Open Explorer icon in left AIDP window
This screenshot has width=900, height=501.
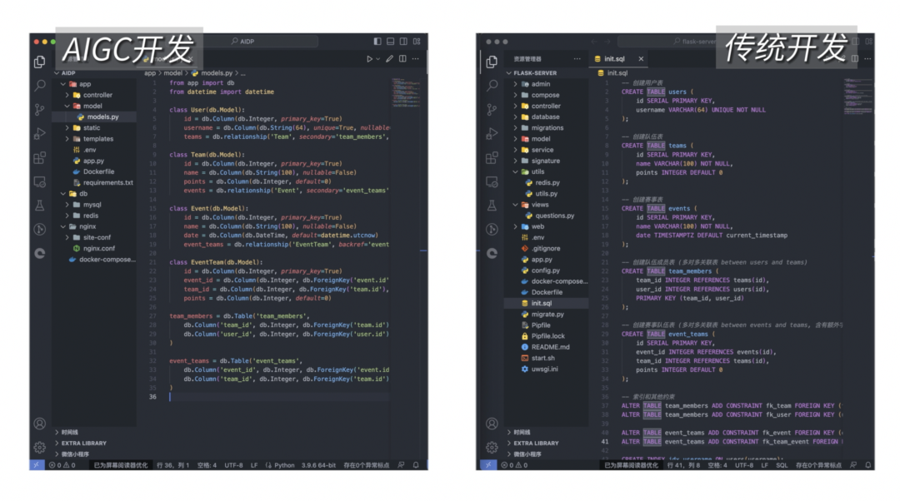coord(40,62)
